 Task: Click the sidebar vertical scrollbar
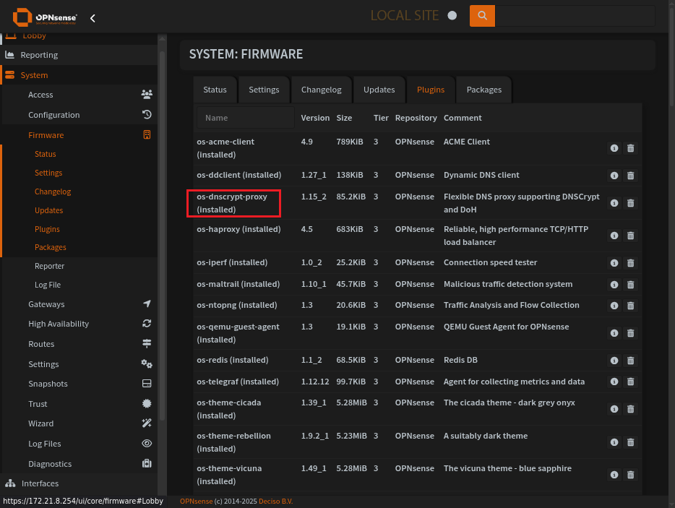(163, 236)
